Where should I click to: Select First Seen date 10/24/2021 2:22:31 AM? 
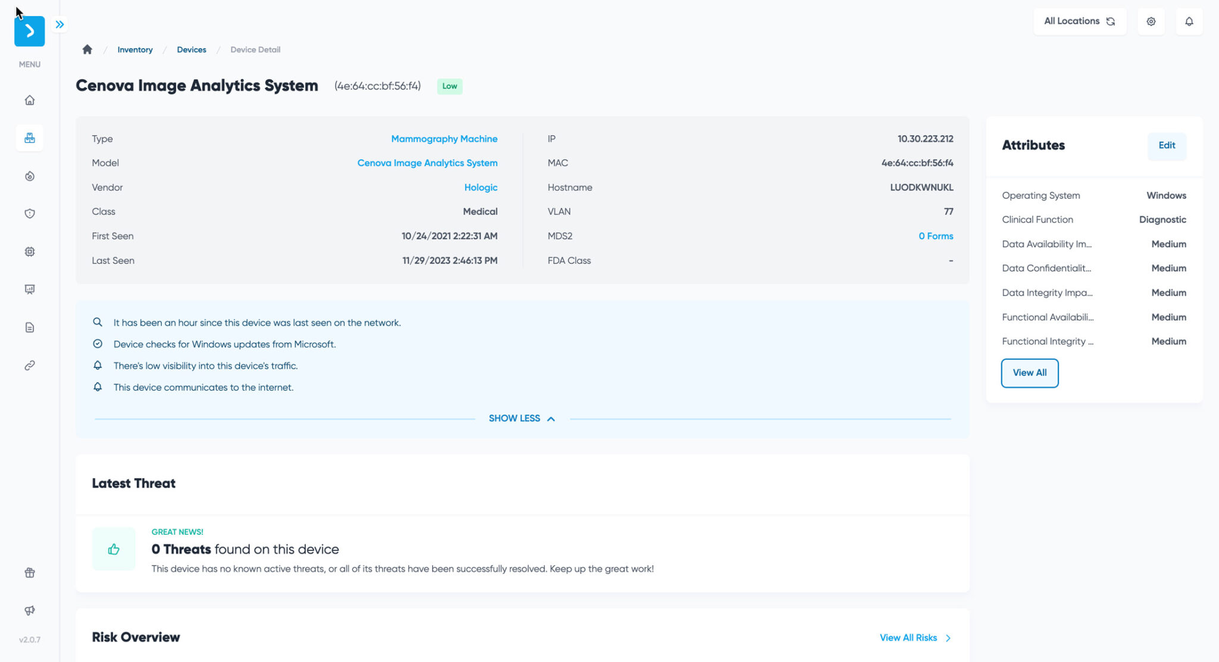(x=449, y=236)
